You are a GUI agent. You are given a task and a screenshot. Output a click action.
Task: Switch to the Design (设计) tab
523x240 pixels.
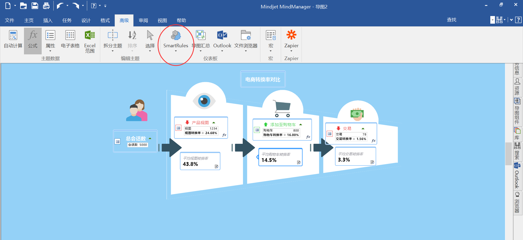pos(86,20)
